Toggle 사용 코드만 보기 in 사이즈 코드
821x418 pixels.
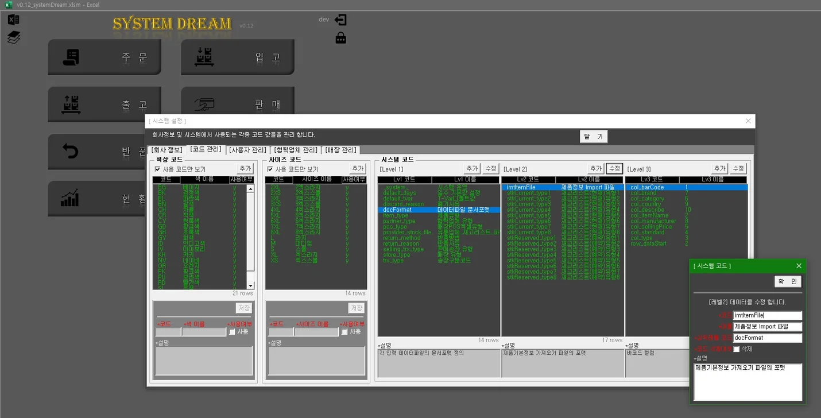(270, 169)
